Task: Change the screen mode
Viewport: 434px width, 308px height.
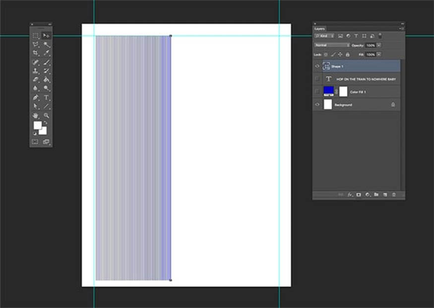Action: [46, 142]
